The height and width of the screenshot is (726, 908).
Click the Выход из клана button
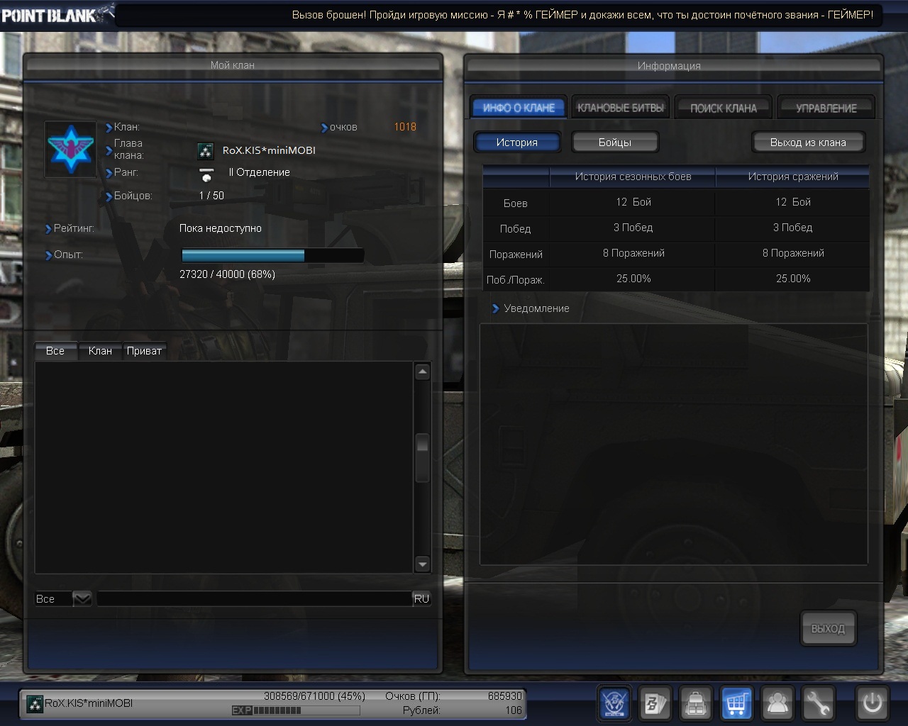pos(808,143)
